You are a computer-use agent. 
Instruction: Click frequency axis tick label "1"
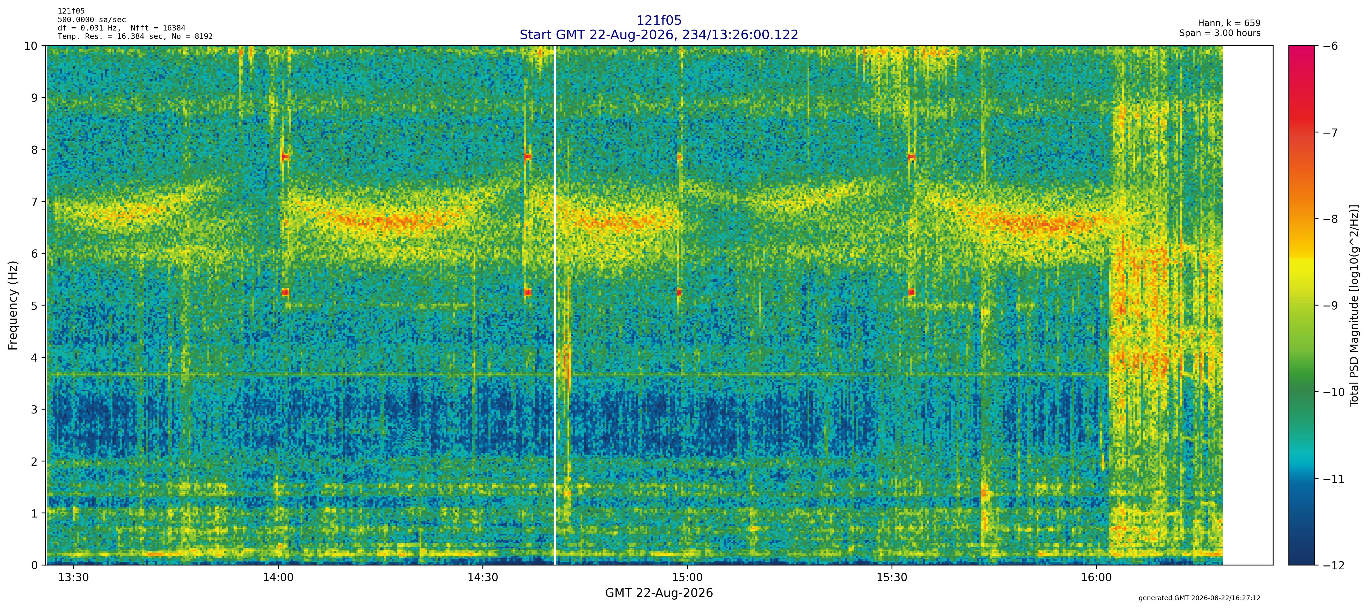(35, 514)
